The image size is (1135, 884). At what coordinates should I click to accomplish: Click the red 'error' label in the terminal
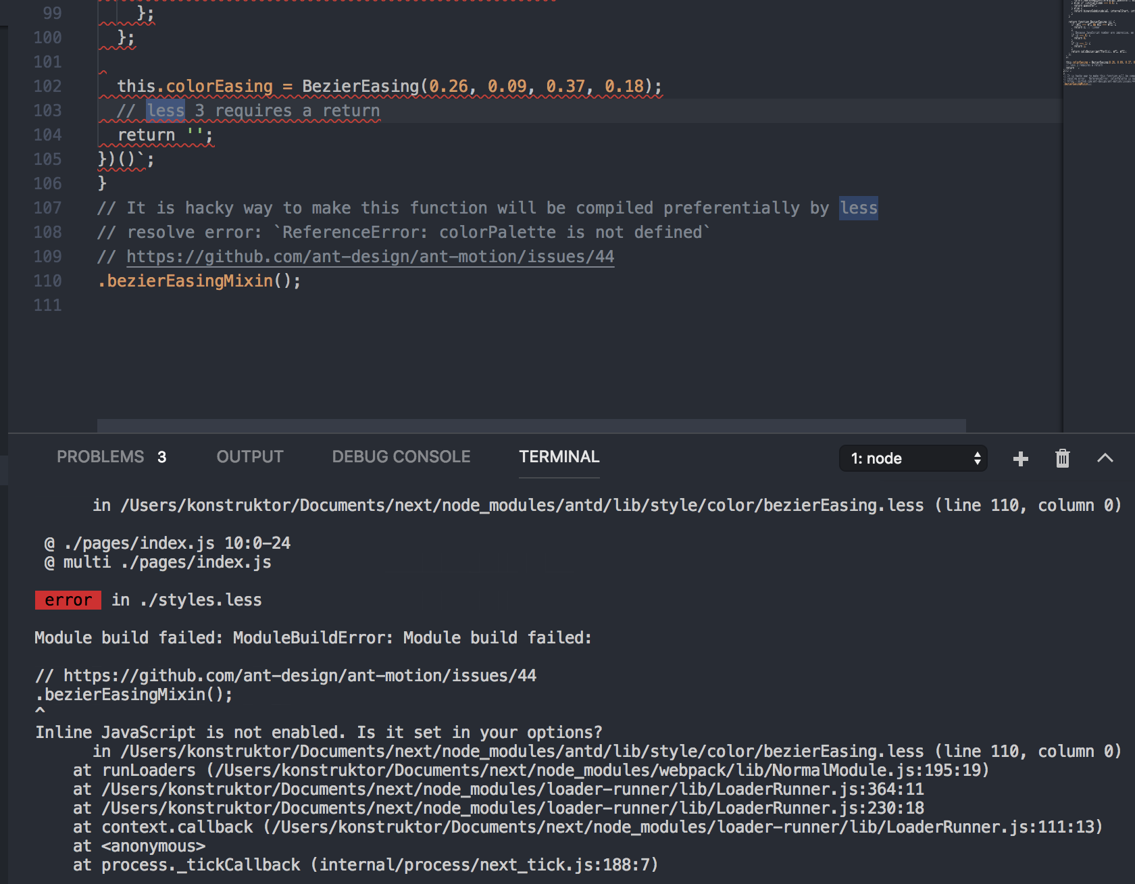tap(68, 600)
